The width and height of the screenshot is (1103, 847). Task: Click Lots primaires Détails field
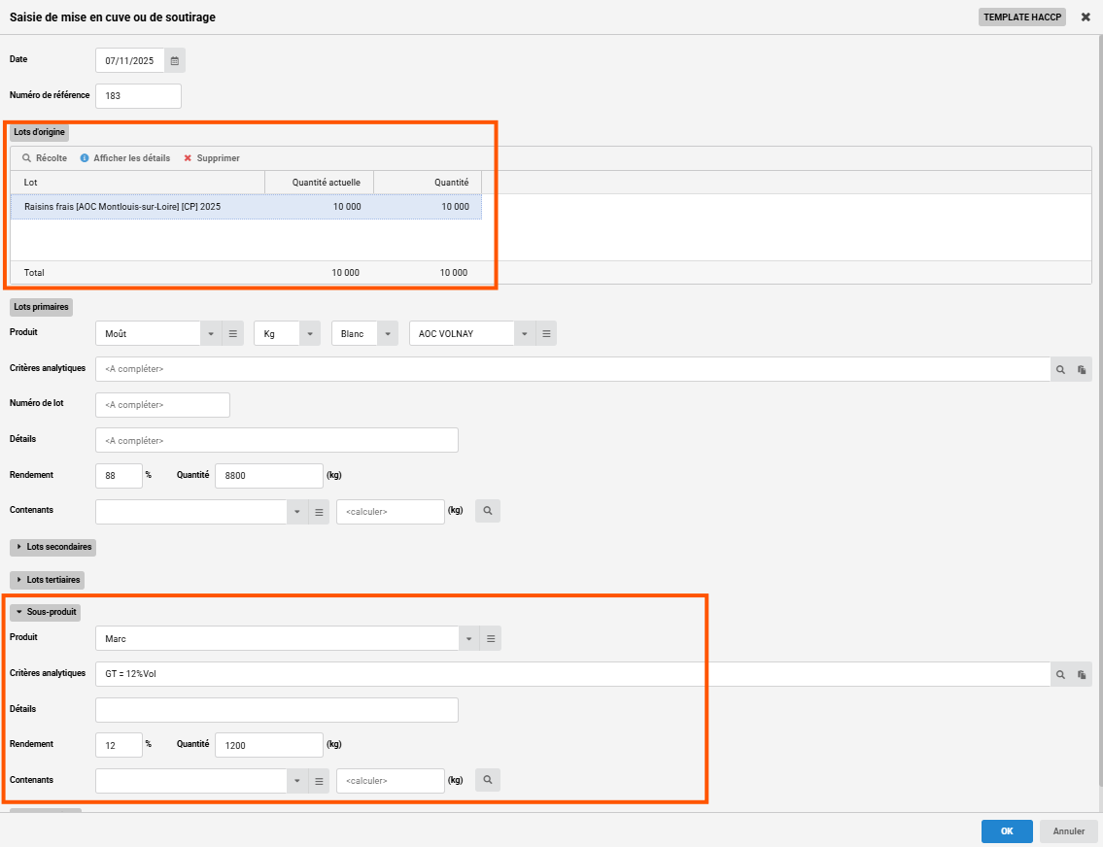point(276,441)
